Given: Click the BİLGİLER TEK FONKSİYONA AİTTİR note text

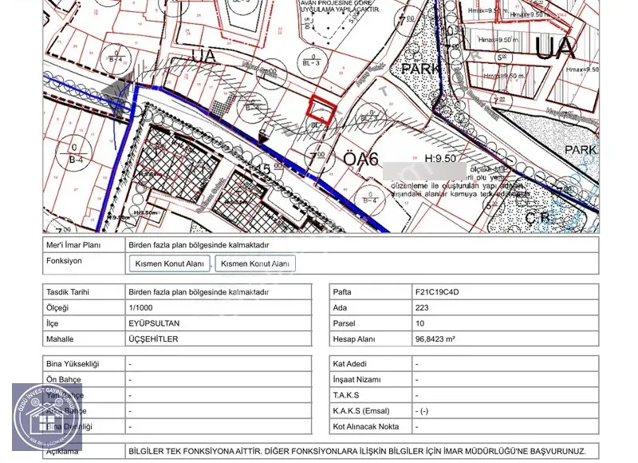Looking at the screenshot, I should click(x=357, y=451).
